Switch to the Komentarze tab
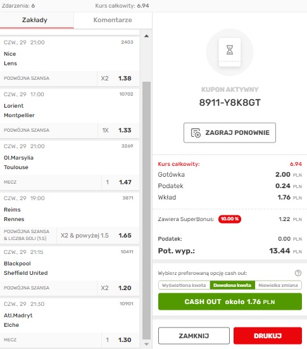The height and width of the screenshot is (349, 307). point(113,20)
